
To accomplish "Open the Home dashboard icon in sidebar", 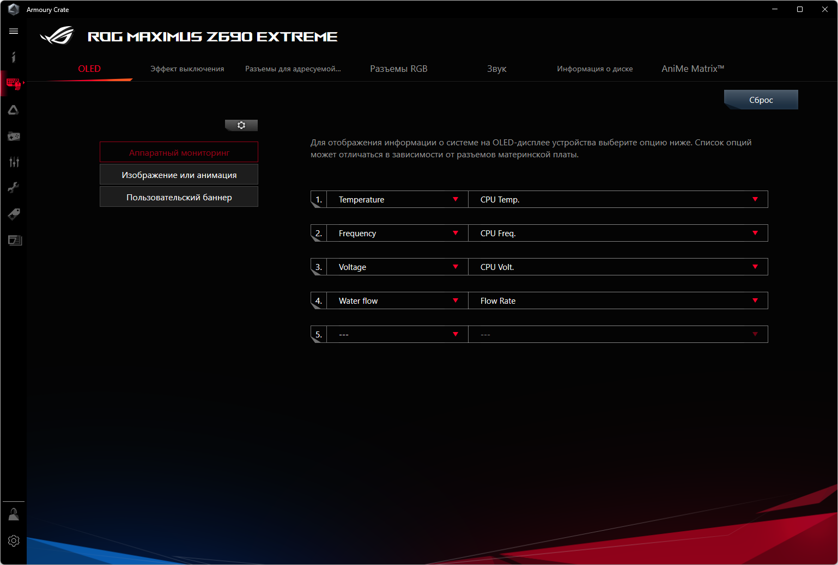I will coord(14,57).
